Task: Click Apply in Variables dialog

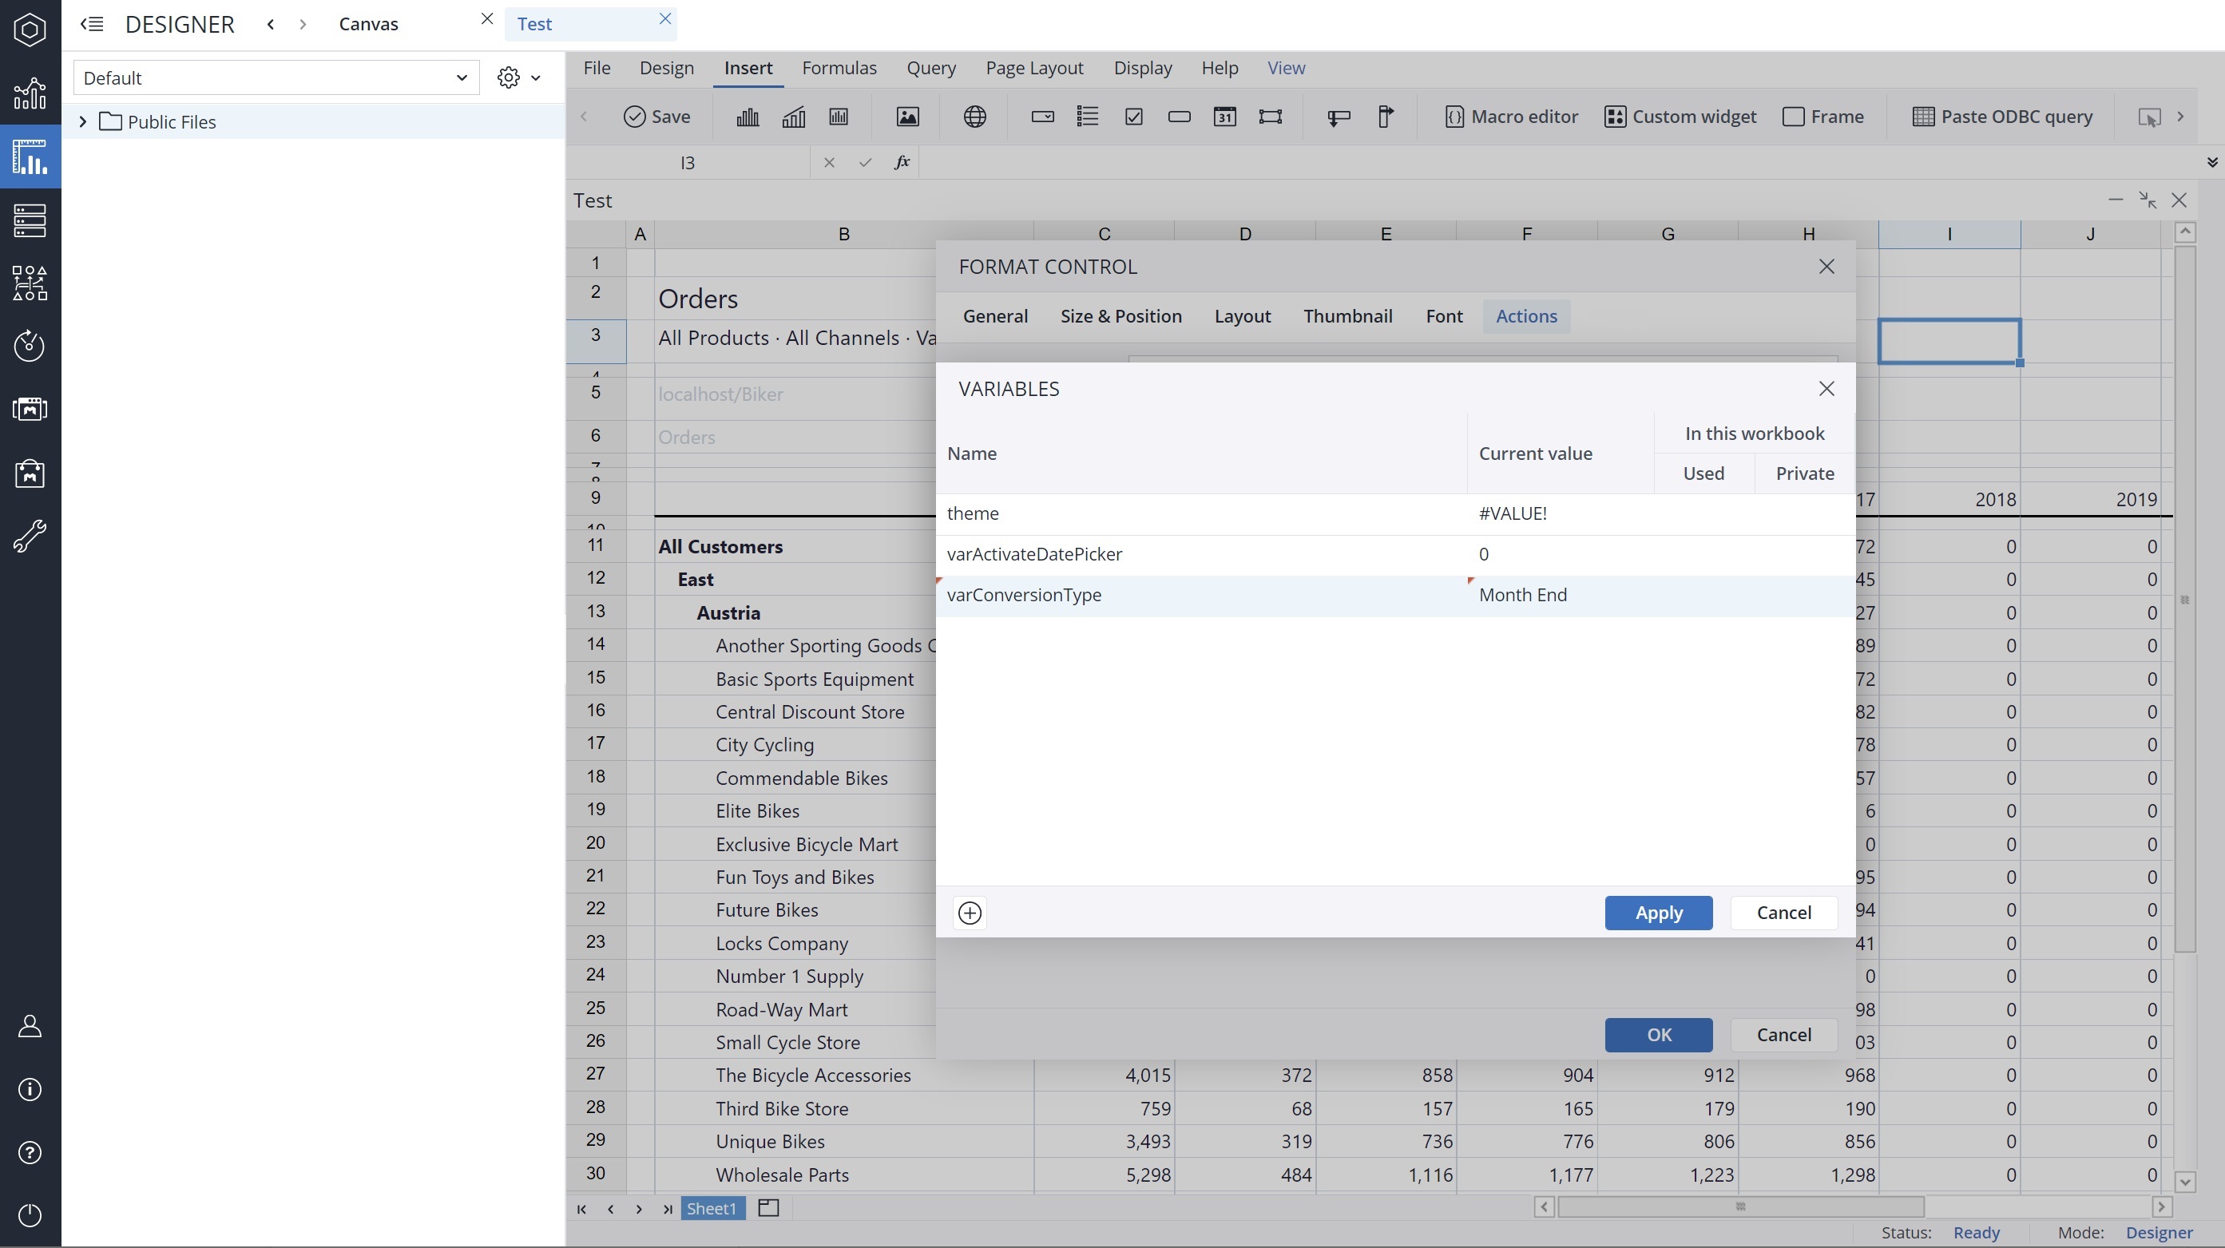Action: pos(1659,913)
